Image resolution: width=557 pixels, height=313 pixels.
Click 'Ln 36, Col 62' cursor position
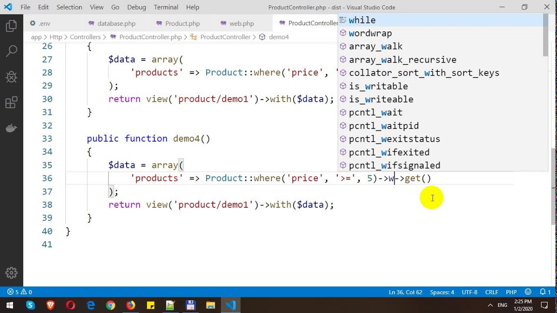(x=406, y=292)
